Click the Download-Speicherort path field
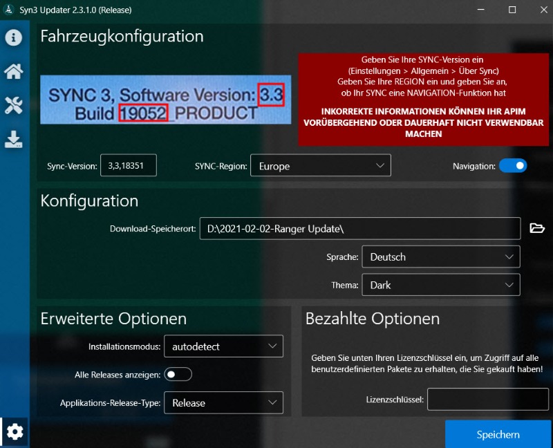Image resolution: width=553 pixels, height=448 pixels. click(x=360, y=229)
